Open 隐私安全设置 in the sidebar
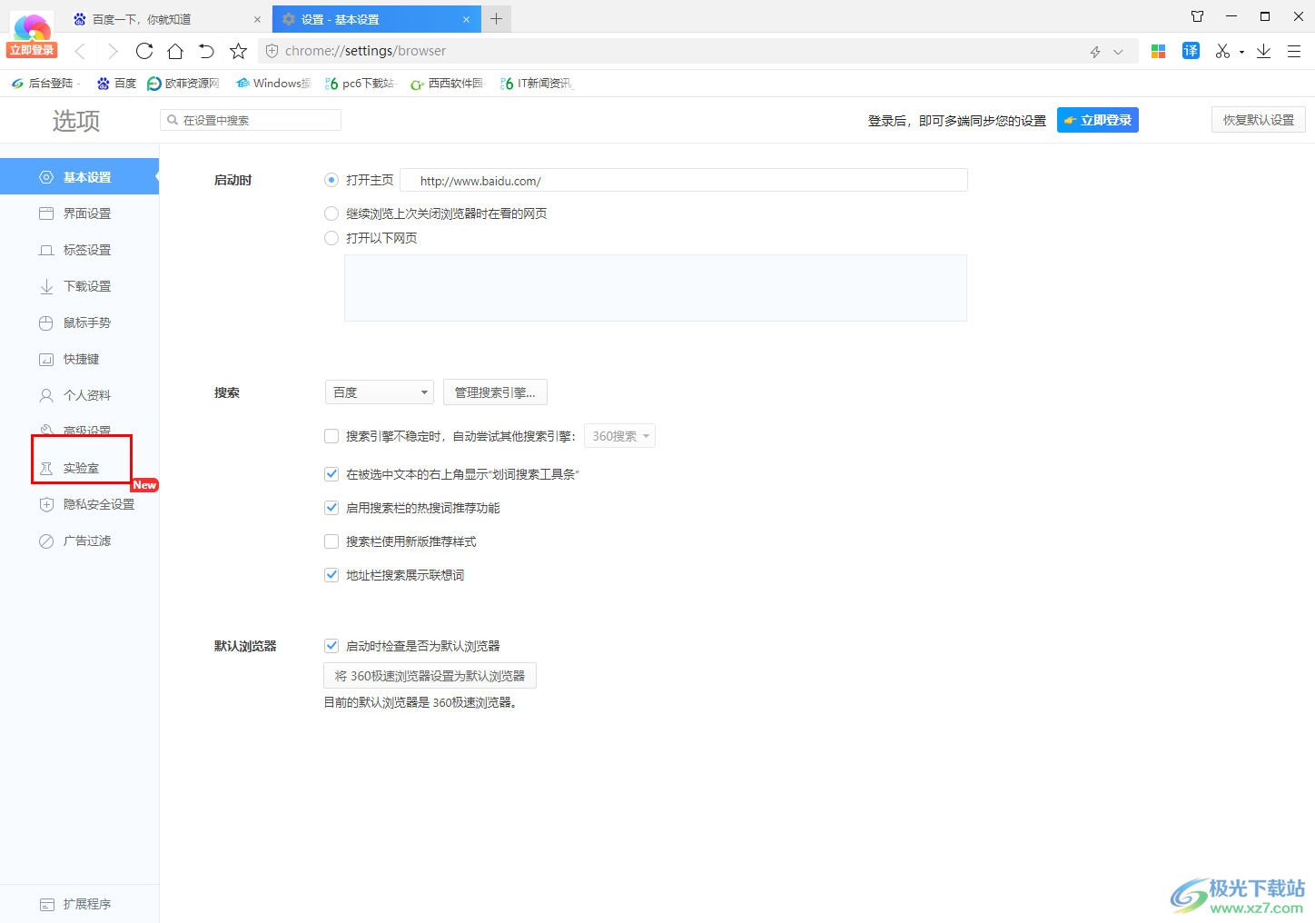The height and width of the screenshot is (923, 1315). pos(79,504)
